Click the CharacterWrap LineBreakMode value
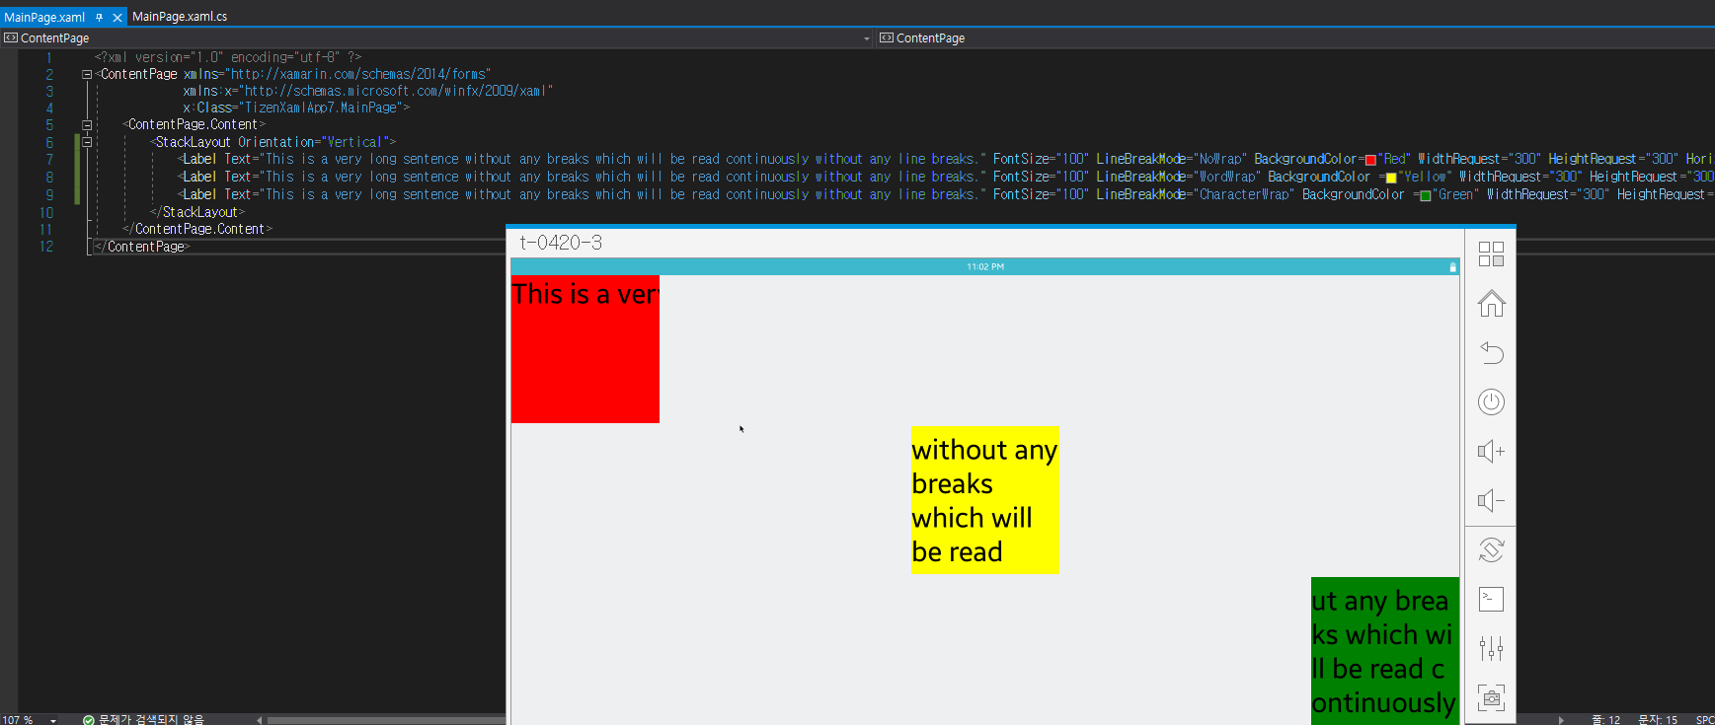The image size is (1715, 725). click(x=1244, y=194)
